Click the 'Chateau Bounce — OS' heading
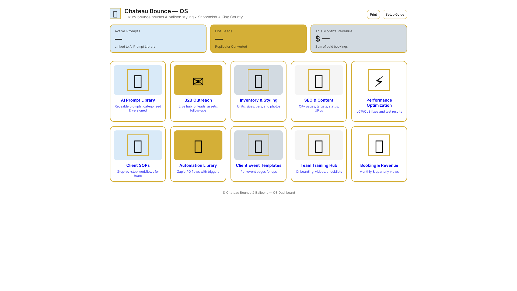Screen dimensions: 517x291 click(x=156, y=11)
